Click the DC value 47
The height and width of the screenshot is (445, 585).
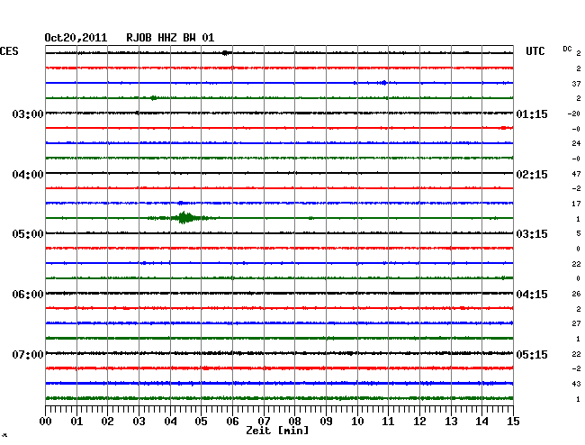[576, 174]
